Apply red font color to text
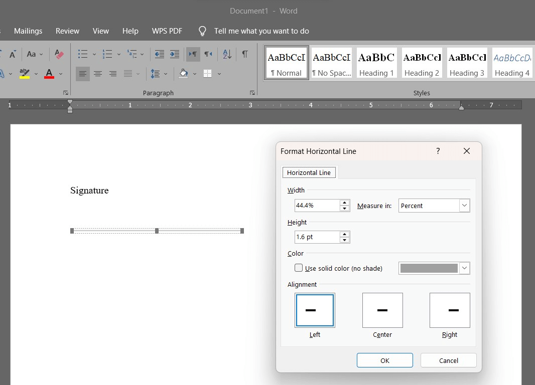 coord(48,73)
